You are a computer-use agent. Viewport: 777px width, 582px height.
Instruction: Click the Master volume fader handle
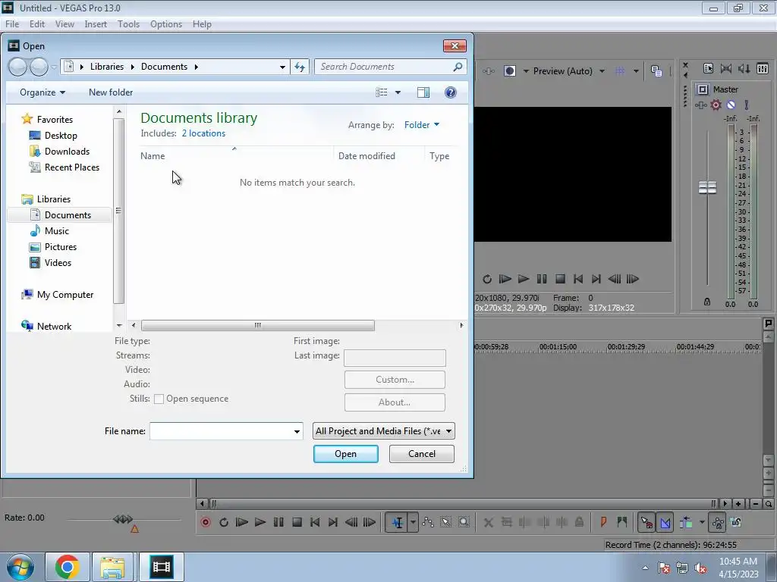pyautogui.click(x=707, y=188)
